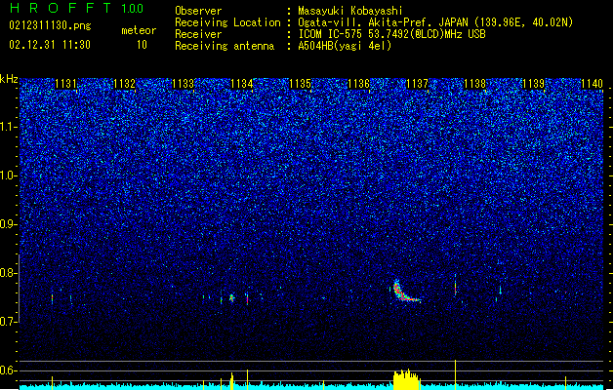Click the 1132 time marker

tap(124, 84)
